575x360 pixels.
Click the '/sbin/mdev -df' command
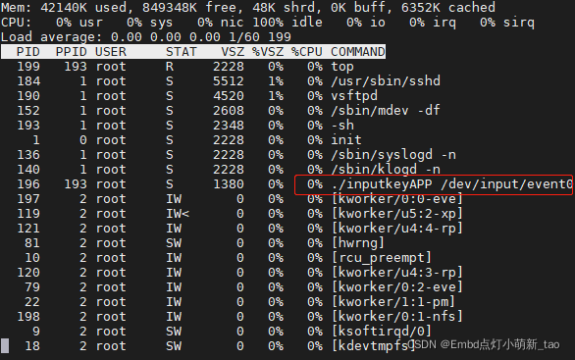[x=386, y=110]
